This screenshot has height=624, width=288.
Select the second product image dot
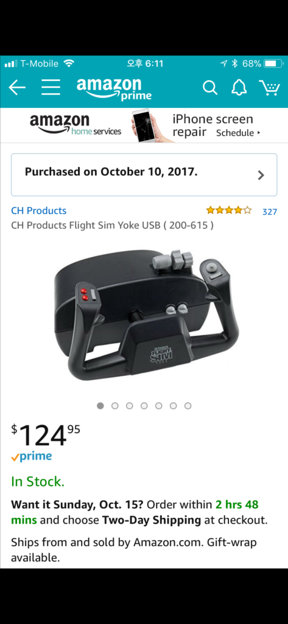point(115,406)
